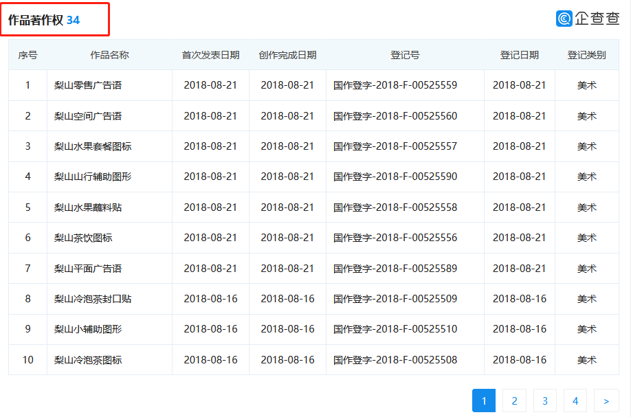Screen dimensions: 631x417
Task: Select work name 梨山冷泡茶图标
Action: (x=88, y=360)
